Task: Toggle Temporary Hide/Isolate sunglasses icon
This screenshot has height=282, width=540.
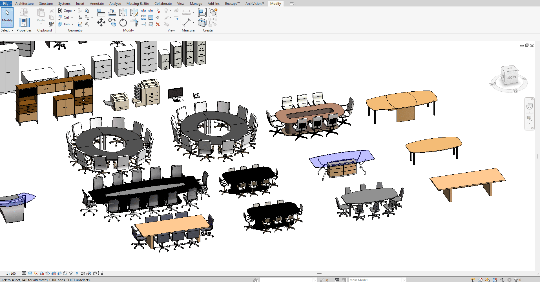Action: [71, 273]
